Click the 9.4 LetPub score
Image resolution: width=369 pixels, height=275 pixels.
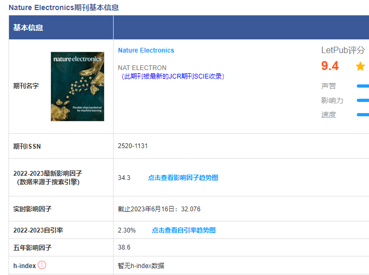click(330, 66)
